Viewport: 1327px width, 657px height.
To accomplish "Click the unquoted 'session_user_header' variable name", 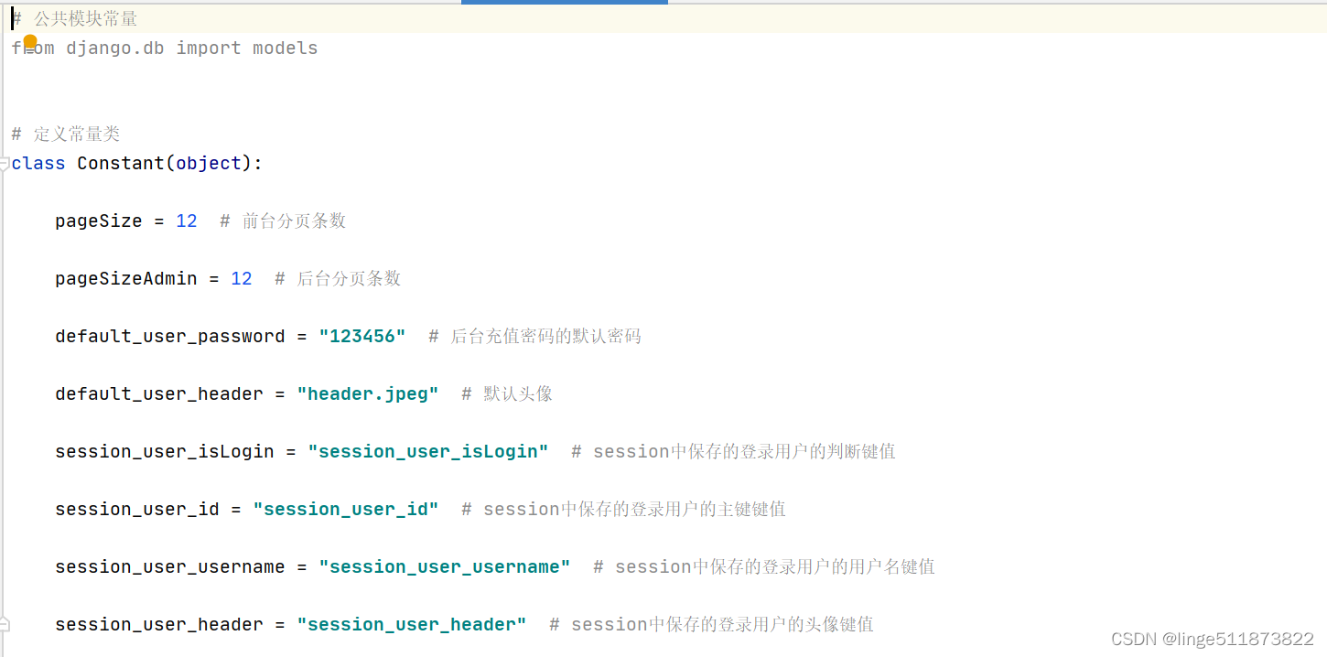I will click(159, 625).
